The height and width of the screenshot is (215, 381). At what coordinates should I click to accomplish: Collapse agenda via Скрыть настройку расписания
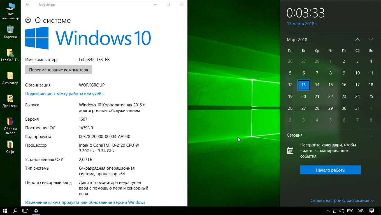click(x=342, y=200)
